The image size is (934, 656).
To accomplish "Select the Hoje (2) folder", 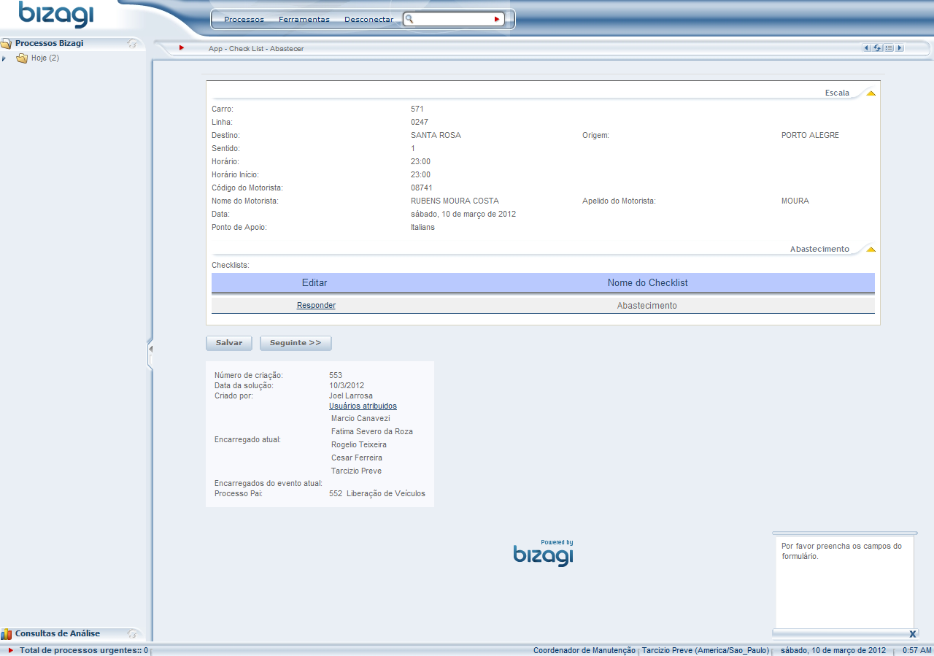I will tap(45, 58).
